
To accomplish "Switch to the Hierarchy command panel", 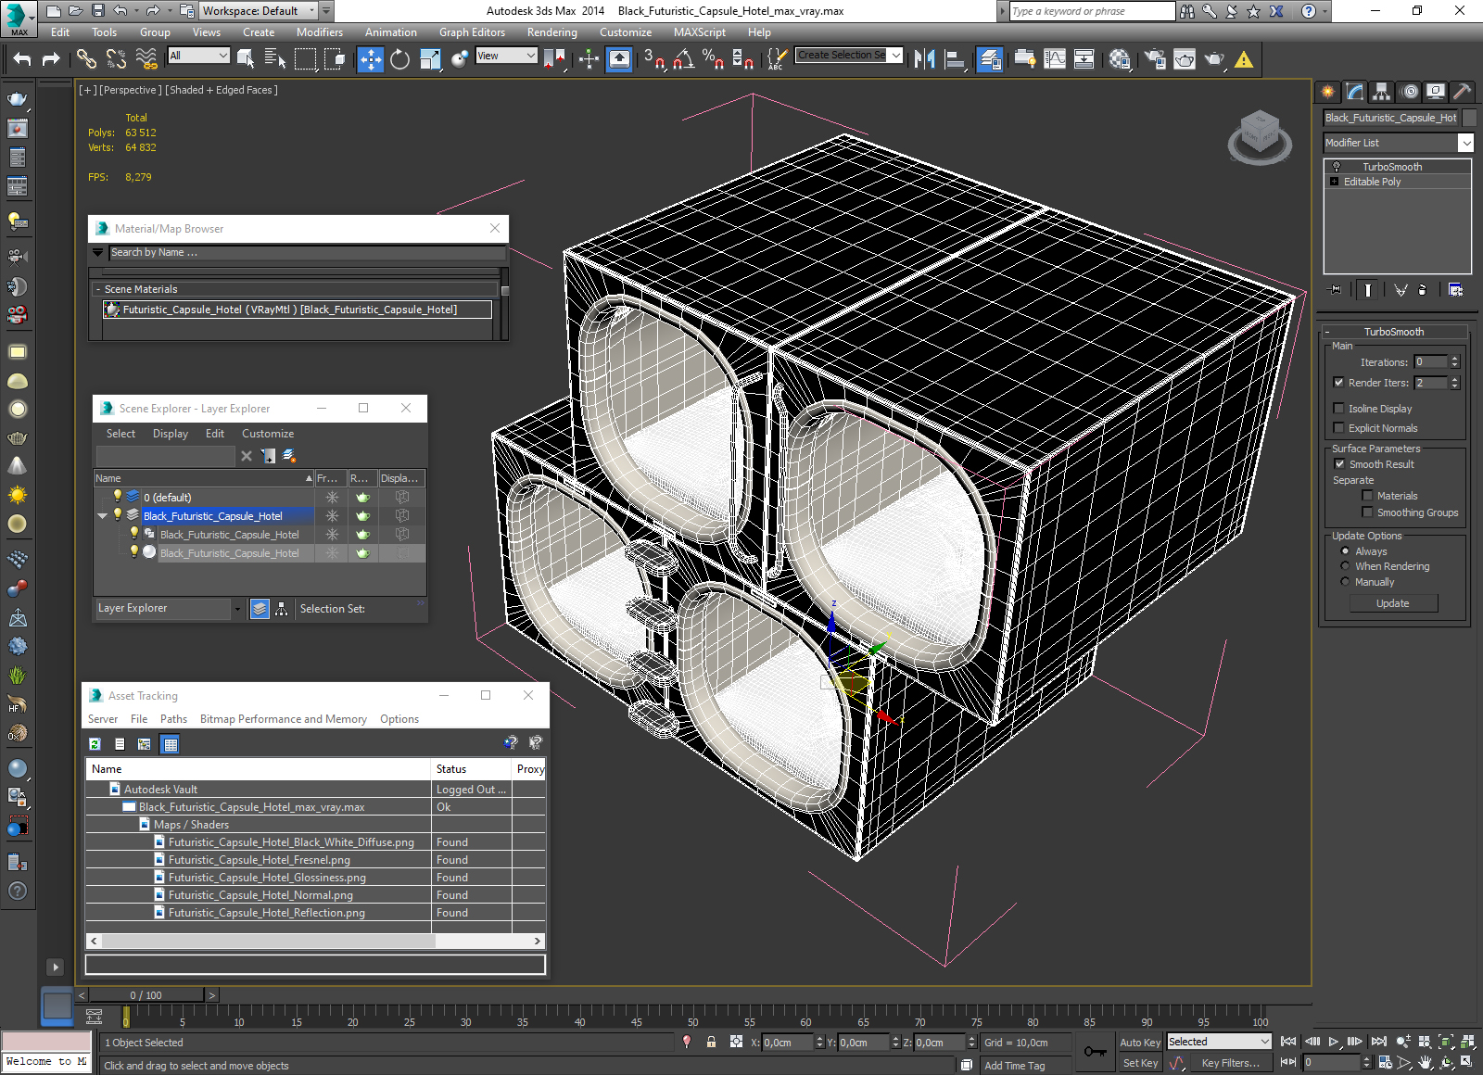I will 1382,91.
